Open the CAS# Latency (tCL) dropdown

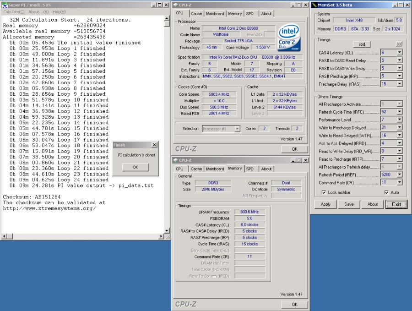click(x=399, y=53)
